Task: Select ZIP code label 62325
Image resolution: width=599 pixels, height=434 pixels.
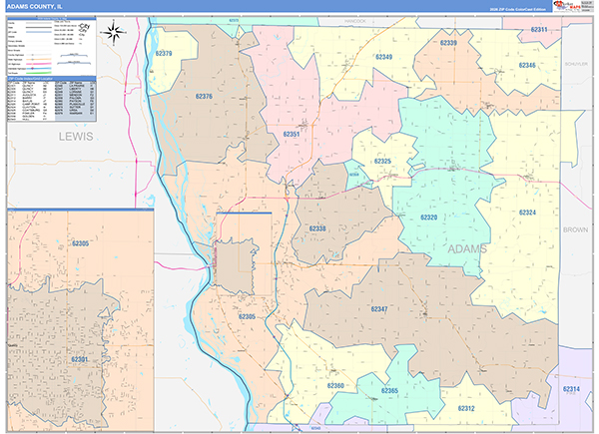Action: 382,161
